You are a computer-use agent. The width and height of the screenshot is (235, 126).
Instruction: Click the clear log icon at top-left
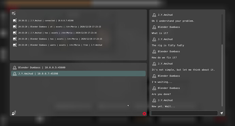[14, 14]
